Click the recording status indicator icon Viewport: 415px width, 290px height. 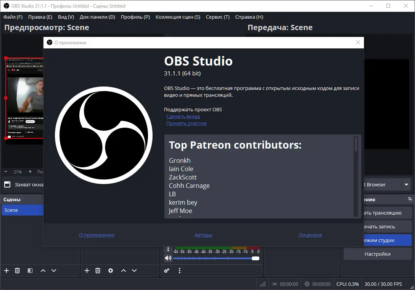click(x=307, y=284)
